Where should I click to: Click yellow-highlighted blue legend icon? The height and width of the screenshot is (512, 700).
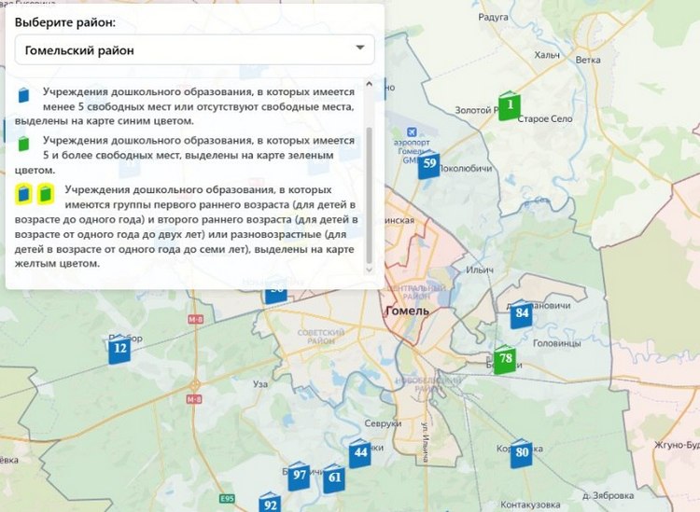click(23, 194)
